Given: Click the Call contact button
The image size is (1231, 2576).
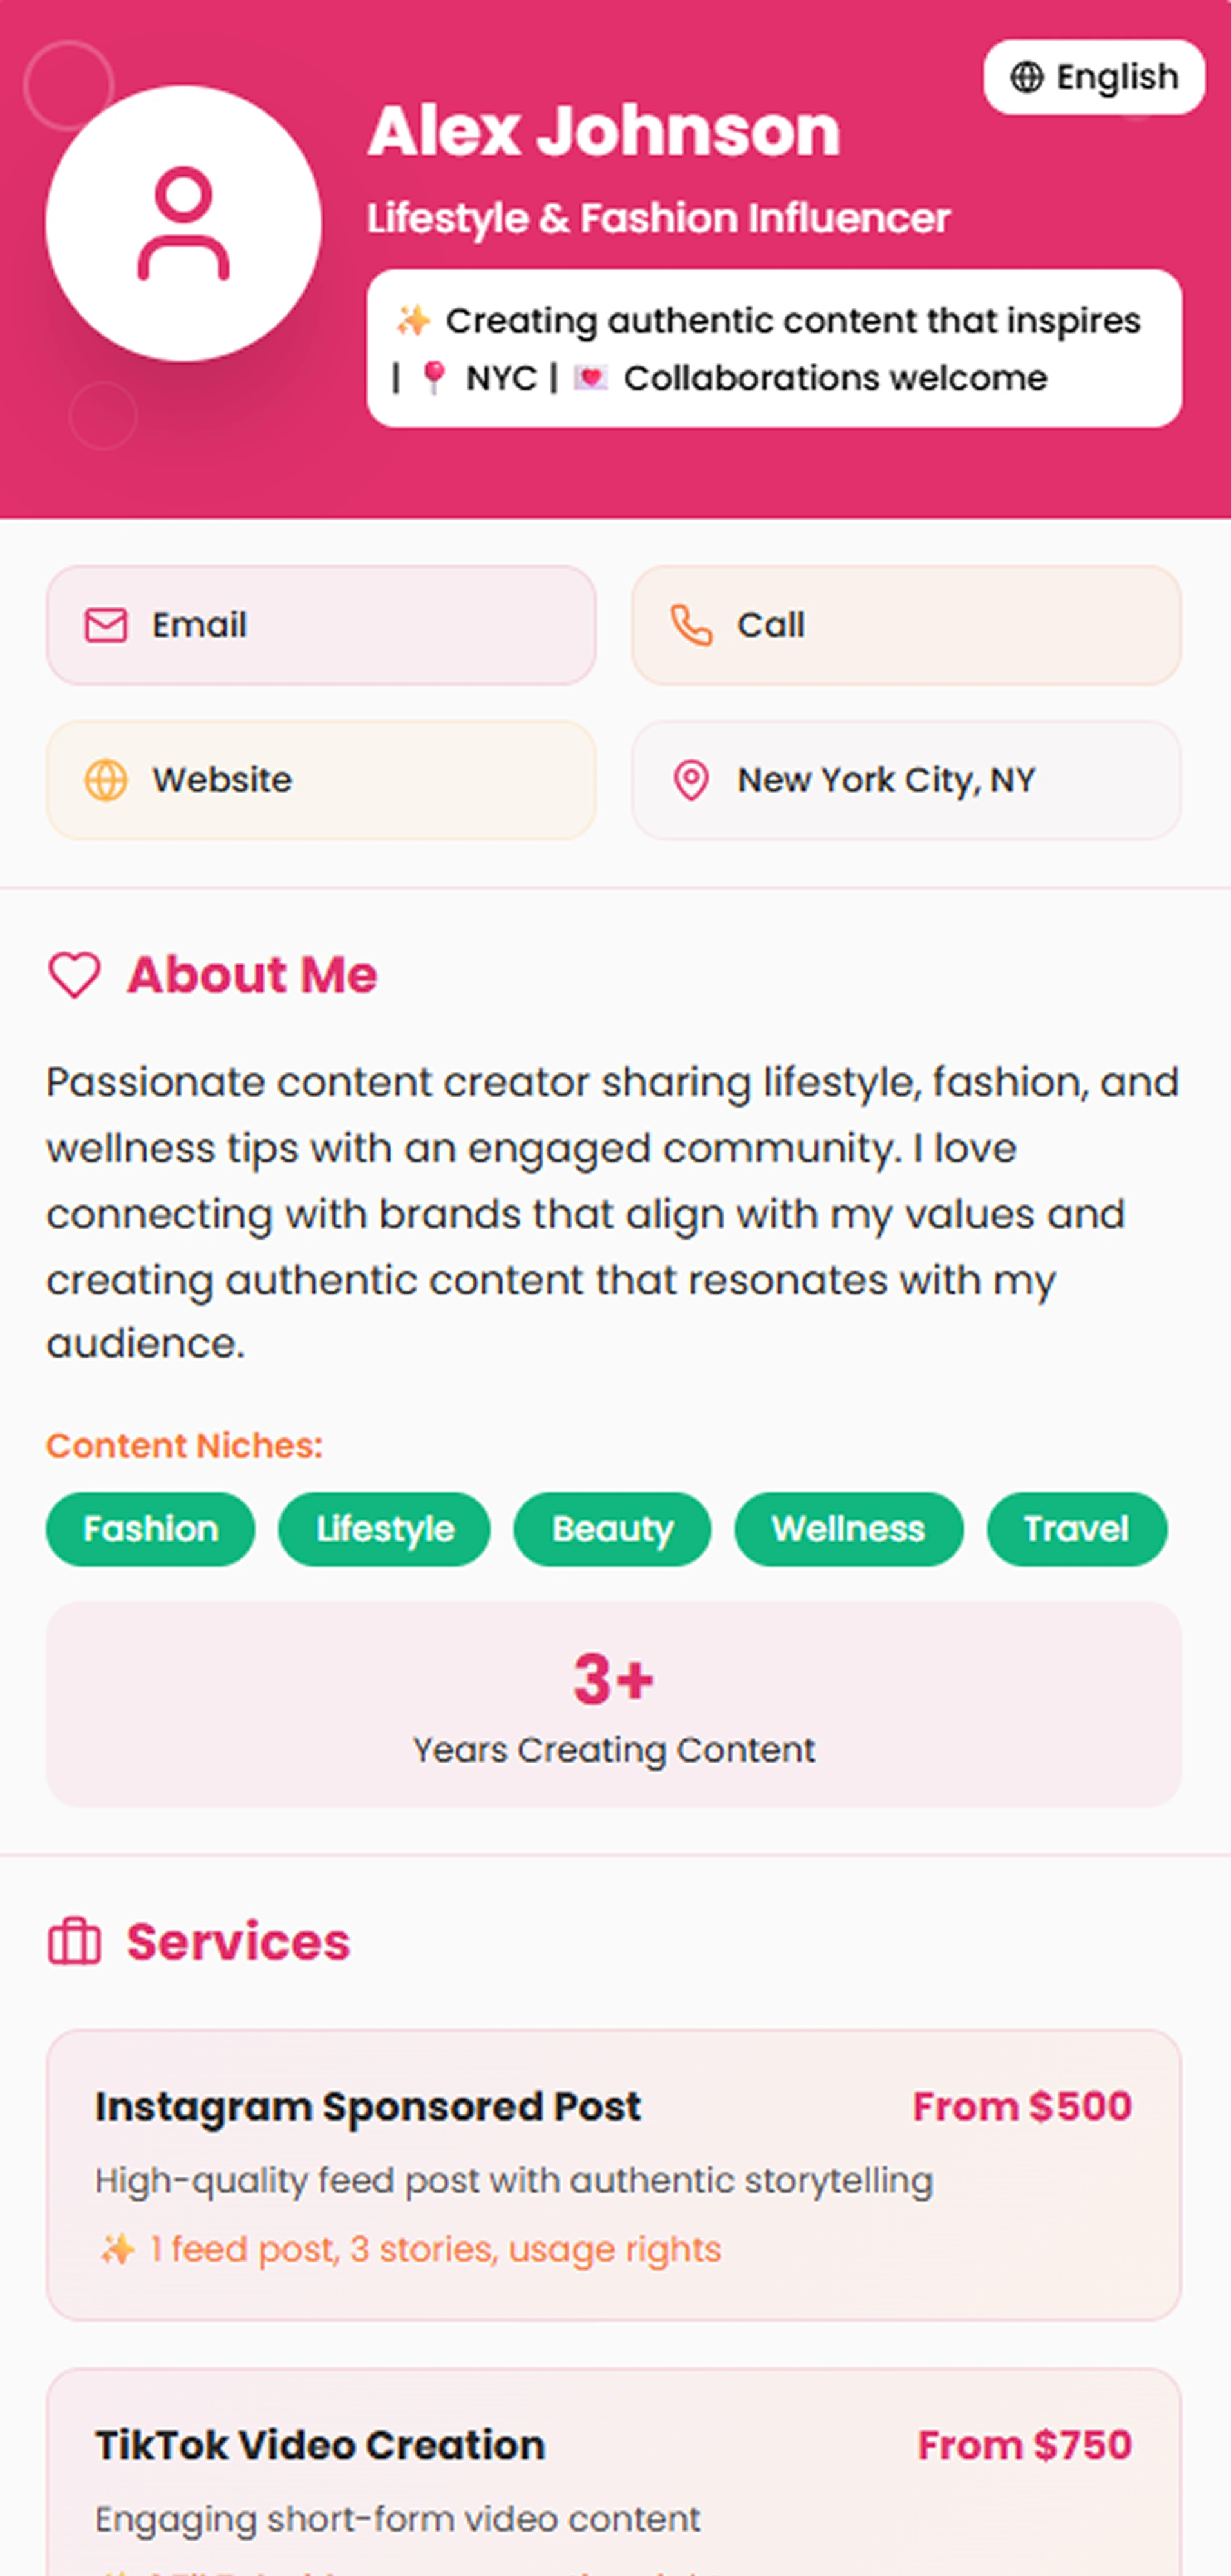Looking at the screenshot, I should coord(905,624).
